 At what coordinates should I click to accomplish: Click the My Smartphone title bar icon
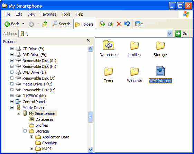pyautogui.click(x=5, y=6)
